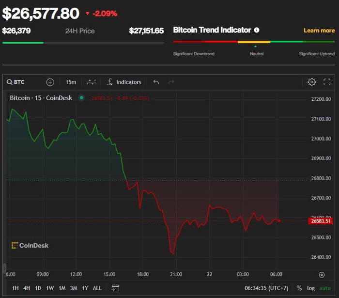Viewport: 339px width, 298px height.
Task: Open the chart style selector icon
Action: [91, 82]
